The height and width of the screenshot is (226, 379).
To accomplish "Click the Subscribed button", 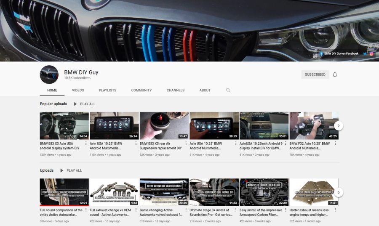I will 315,74.
